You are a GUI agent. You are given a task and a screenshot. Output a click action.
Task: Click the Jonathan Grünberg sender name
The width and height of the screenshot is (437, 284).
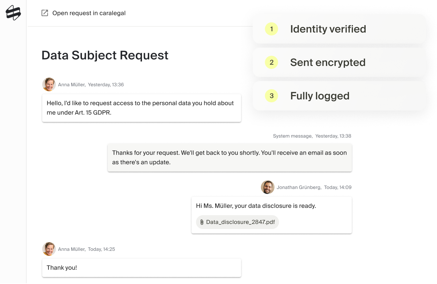point(299,188)
